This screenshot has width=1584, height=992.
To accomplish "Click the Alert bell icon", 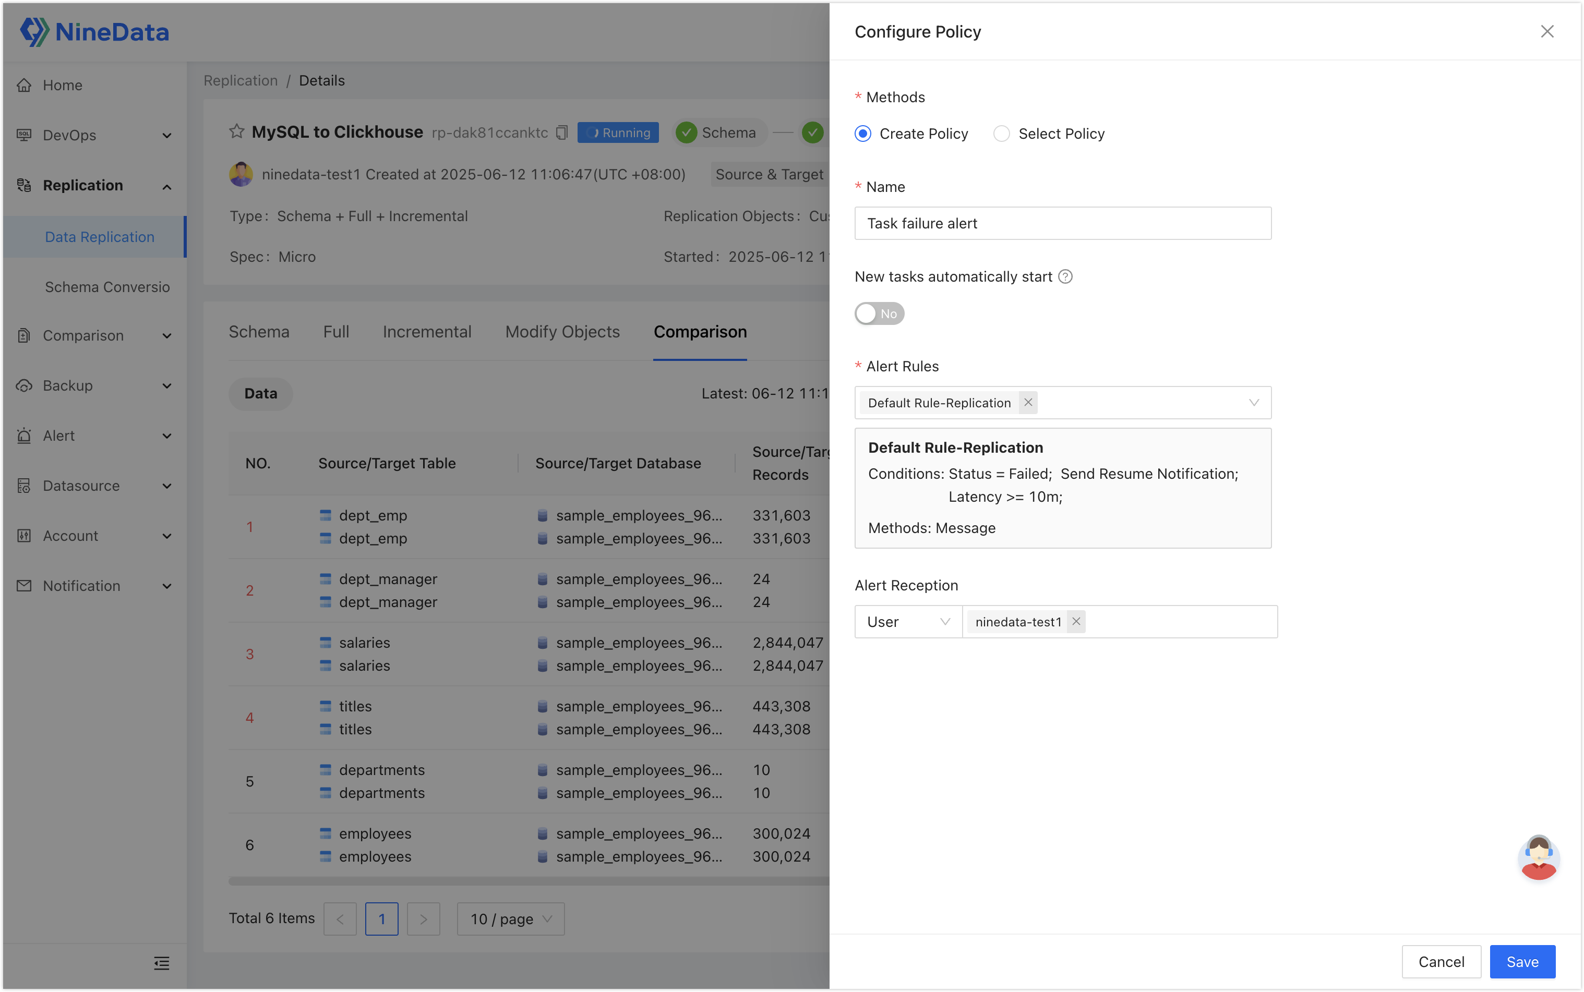I will coord(25,435).
